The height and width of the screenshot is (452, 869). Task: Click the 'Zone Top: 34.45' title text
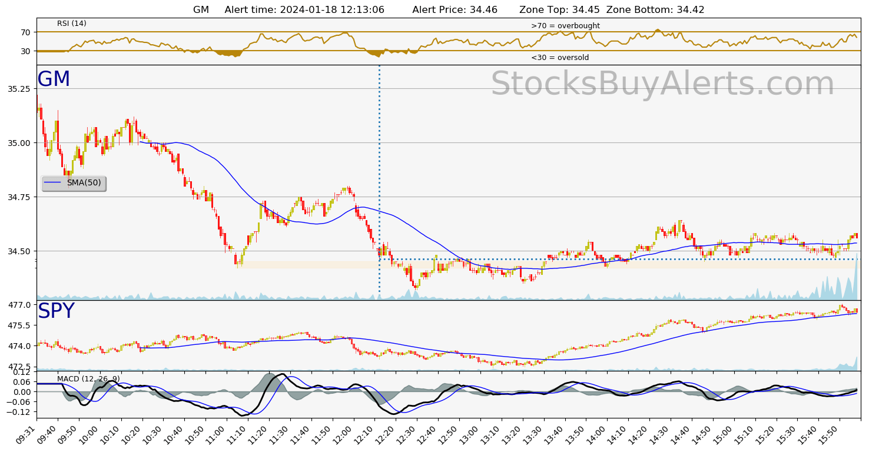pyautogui.click(x=558, y=9)
